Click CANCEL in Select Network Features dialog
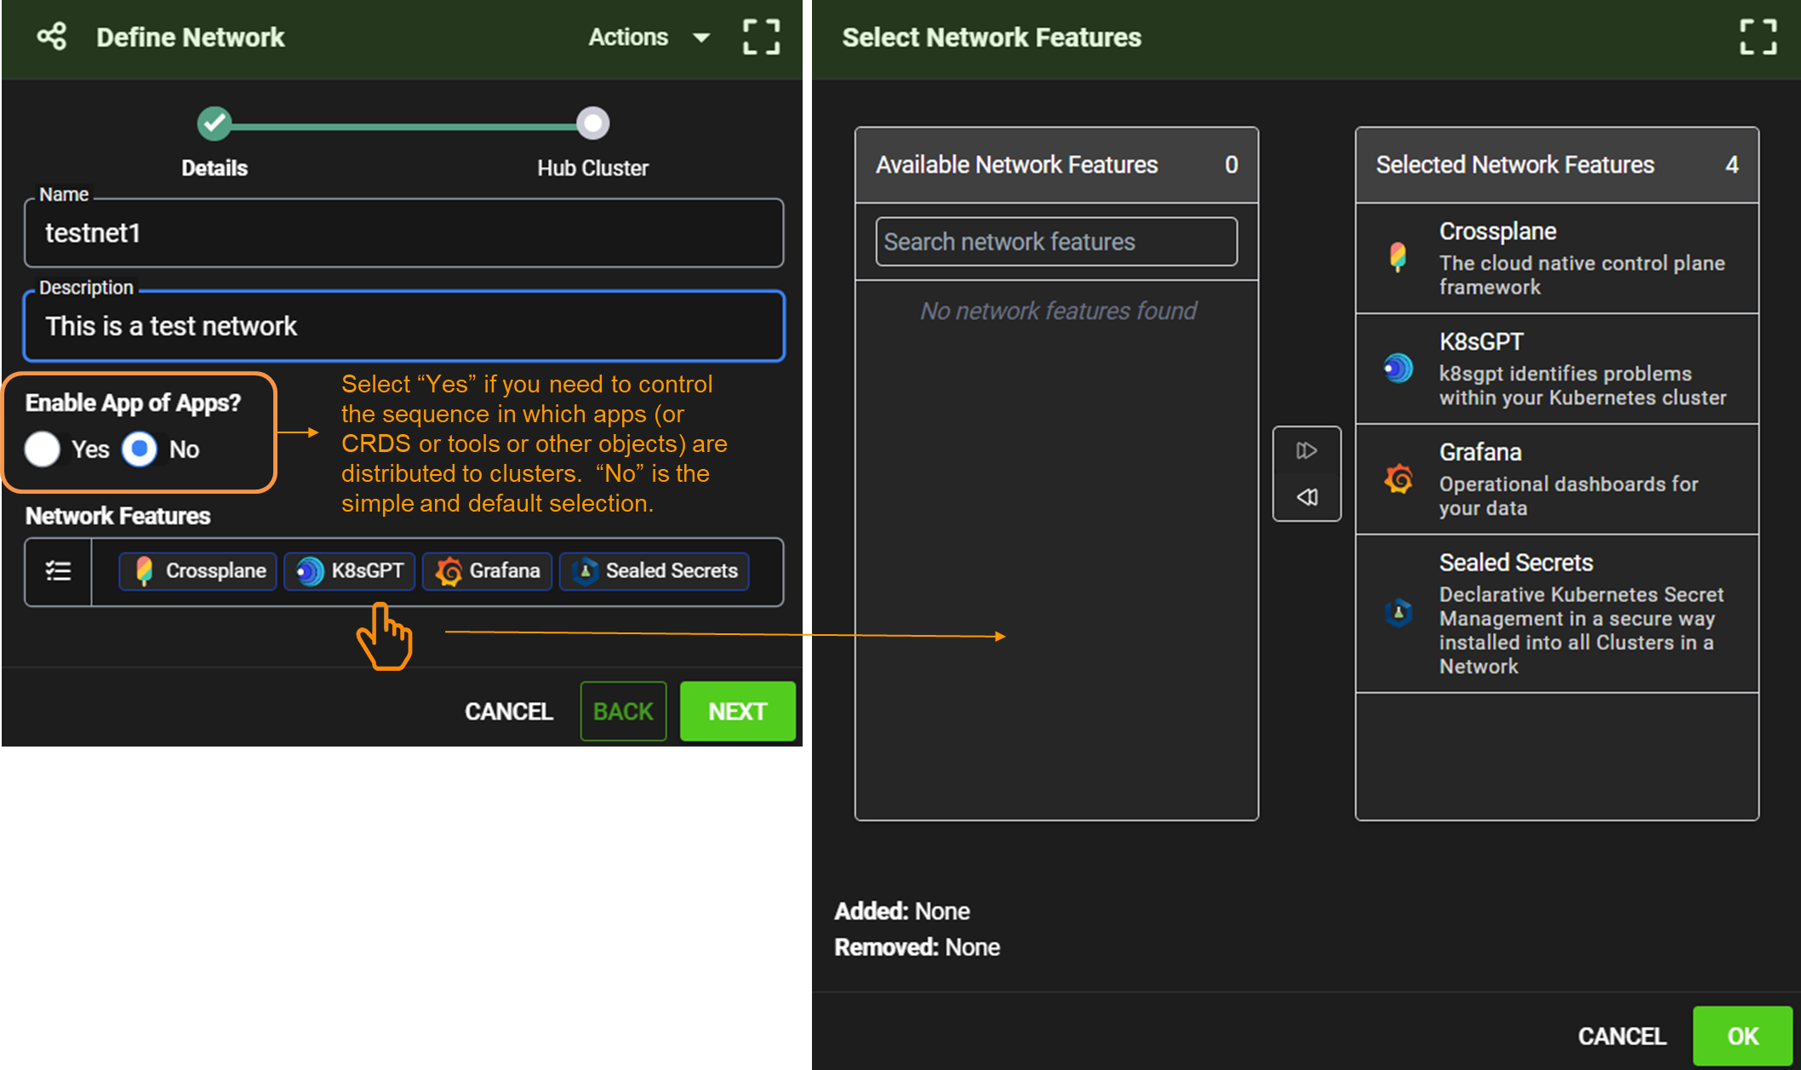Image resolution: width=1801 pixels, height=1070 pixels. tap(1621, 1037)
